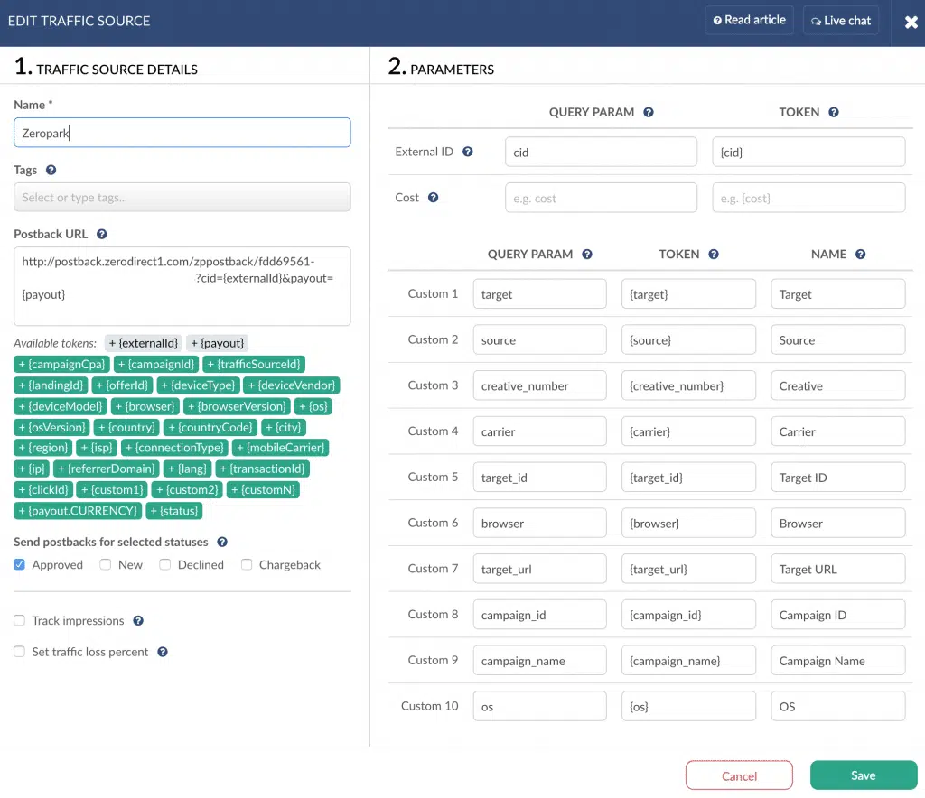Enable the Track impressions checkbox
The height and width of the screenshot is (798, 925).
click(19, 621)
